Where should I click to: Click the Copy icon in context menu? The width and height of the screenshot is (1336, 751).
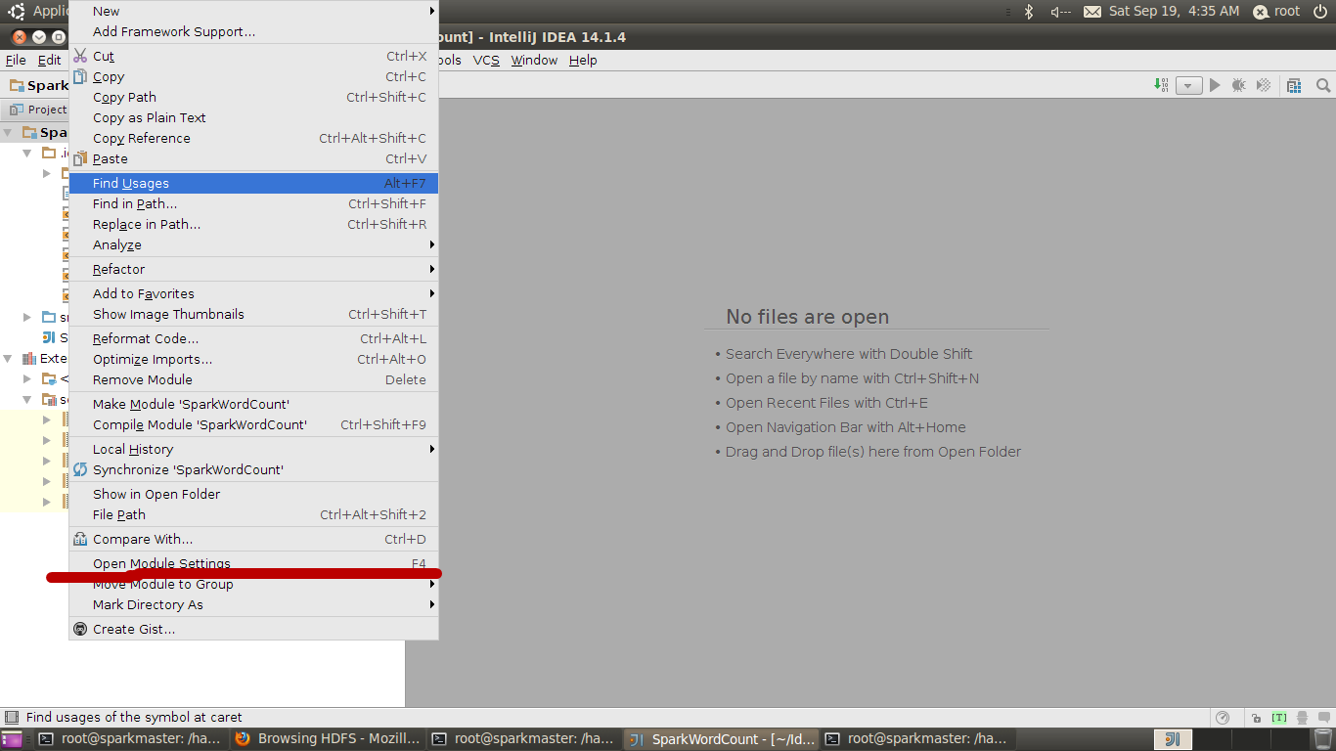(x=80, y=76)
